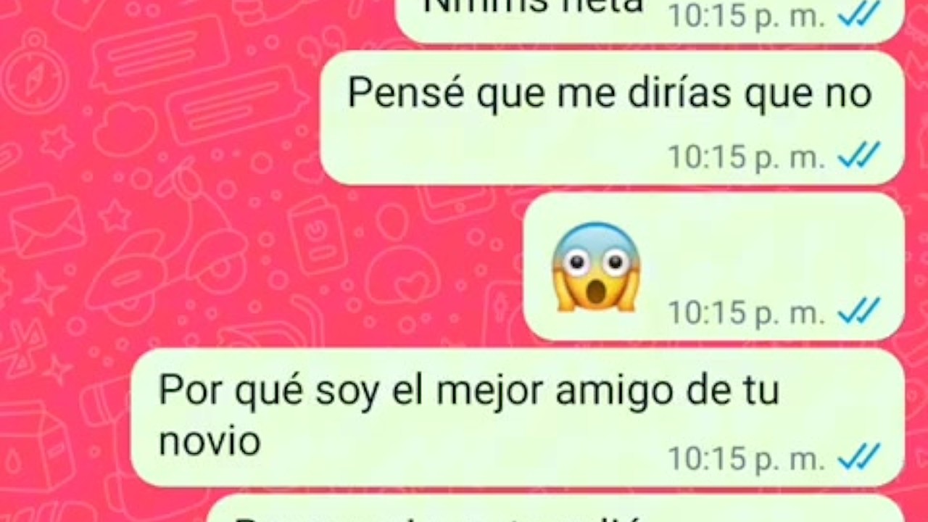Select the 'Pensé que me dirías que no' message
The height and width of the screenshot is (522, 928).
tap(613, 118)
